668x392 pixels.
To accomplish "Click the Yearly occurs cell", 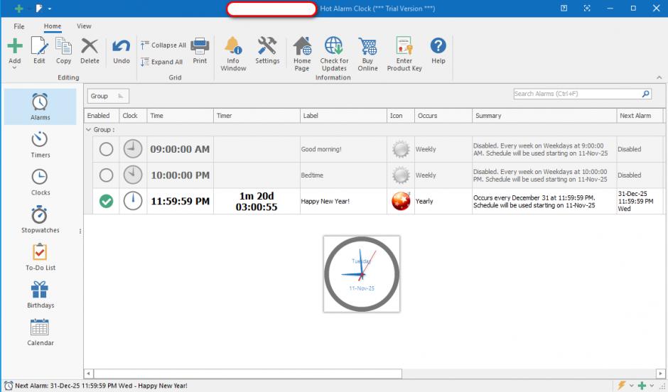I will pos(443,201).
